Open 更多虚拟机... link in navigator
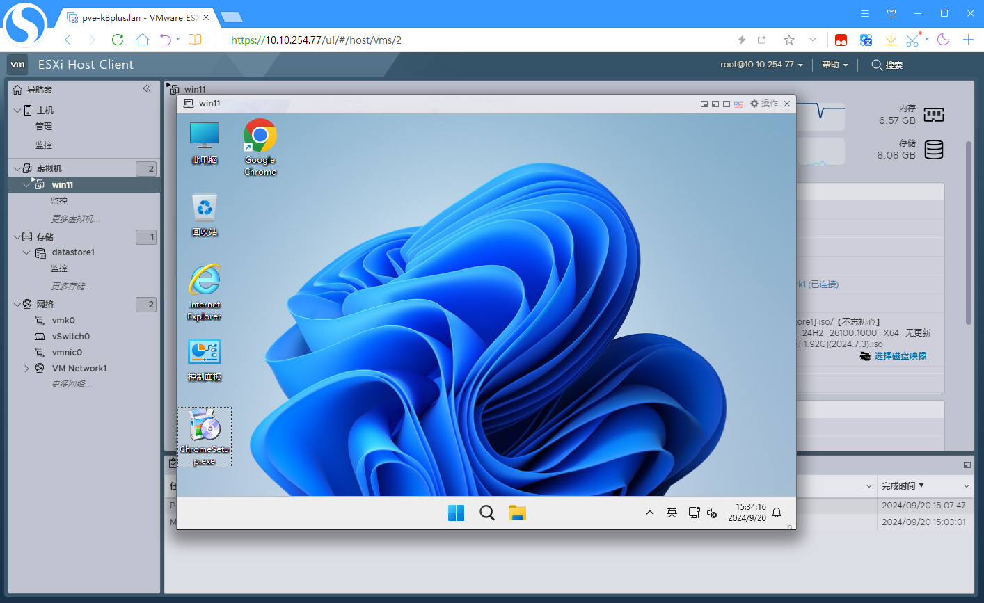The height and width of the screenshot is (603, 984). coord(76,218)
